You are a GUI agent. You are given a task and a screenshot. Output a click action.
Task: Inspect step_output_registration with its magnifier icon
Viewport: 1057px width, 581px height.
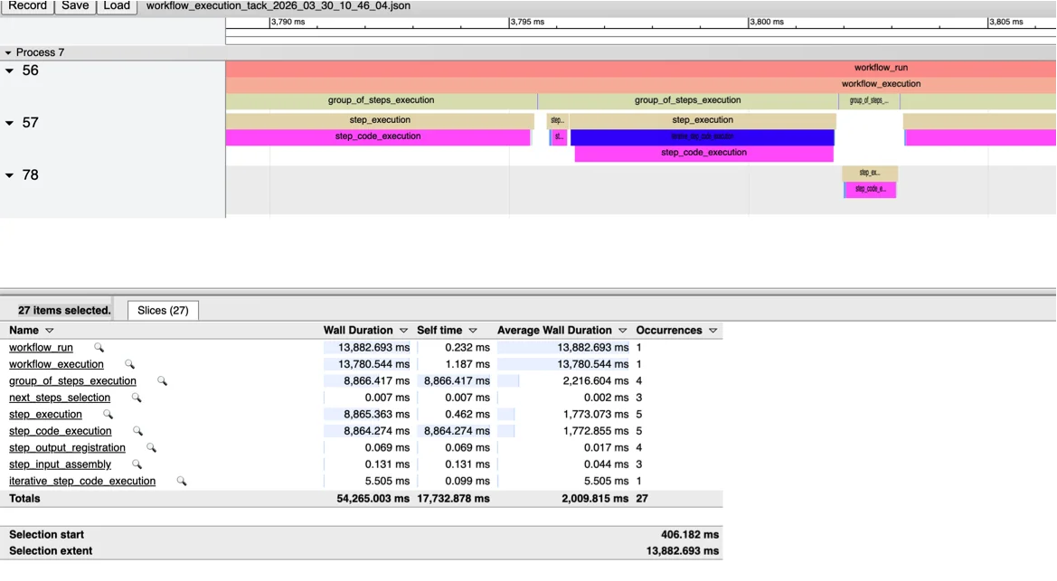tap(150, 447)
